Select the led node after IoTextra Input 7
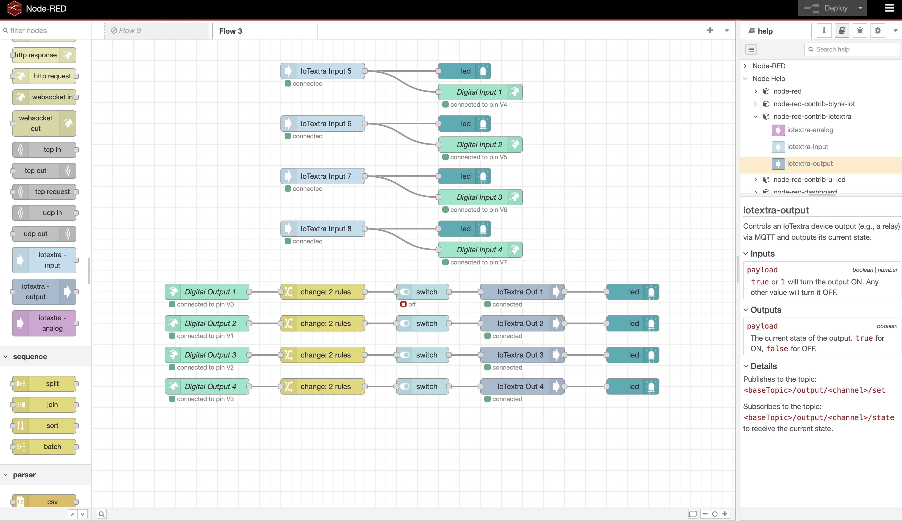Image resolution: width=902 pixels, height=521 pixels. (465, 176)
